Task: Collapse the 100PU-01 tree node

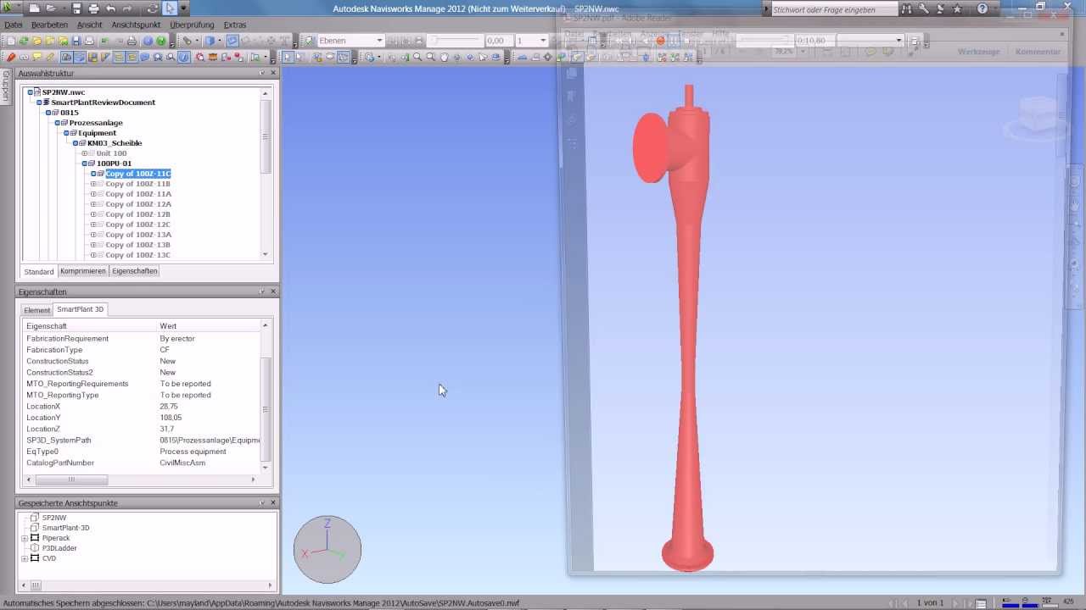Action: (x=85, y=164)
